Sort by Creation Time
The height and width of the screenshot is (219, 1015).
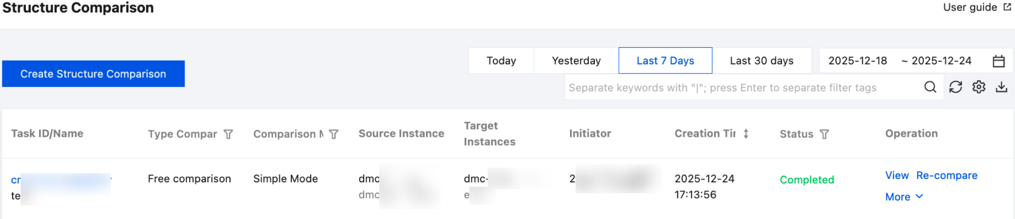click(x=746, y=134)
